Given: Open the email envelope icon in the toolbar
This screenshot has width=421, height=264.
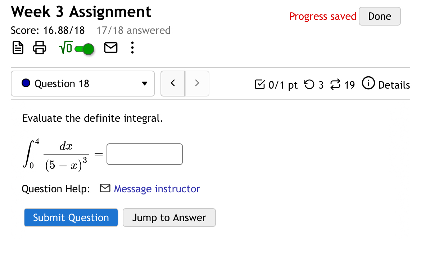Looking at the screenshot, I should [110, 47].
